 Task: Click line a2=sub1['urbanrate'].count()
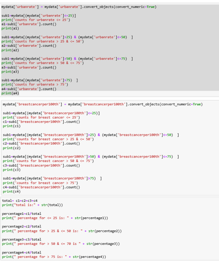[29, 45]
